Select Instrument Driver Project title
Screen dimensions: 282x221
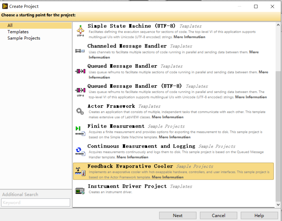tap(127, 186)
